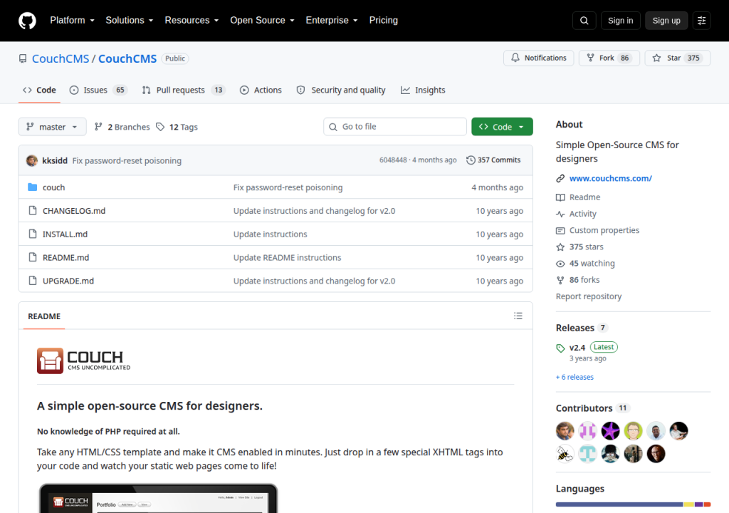
Task: Star the CouchCMS repository
Action: coord(678,58)
